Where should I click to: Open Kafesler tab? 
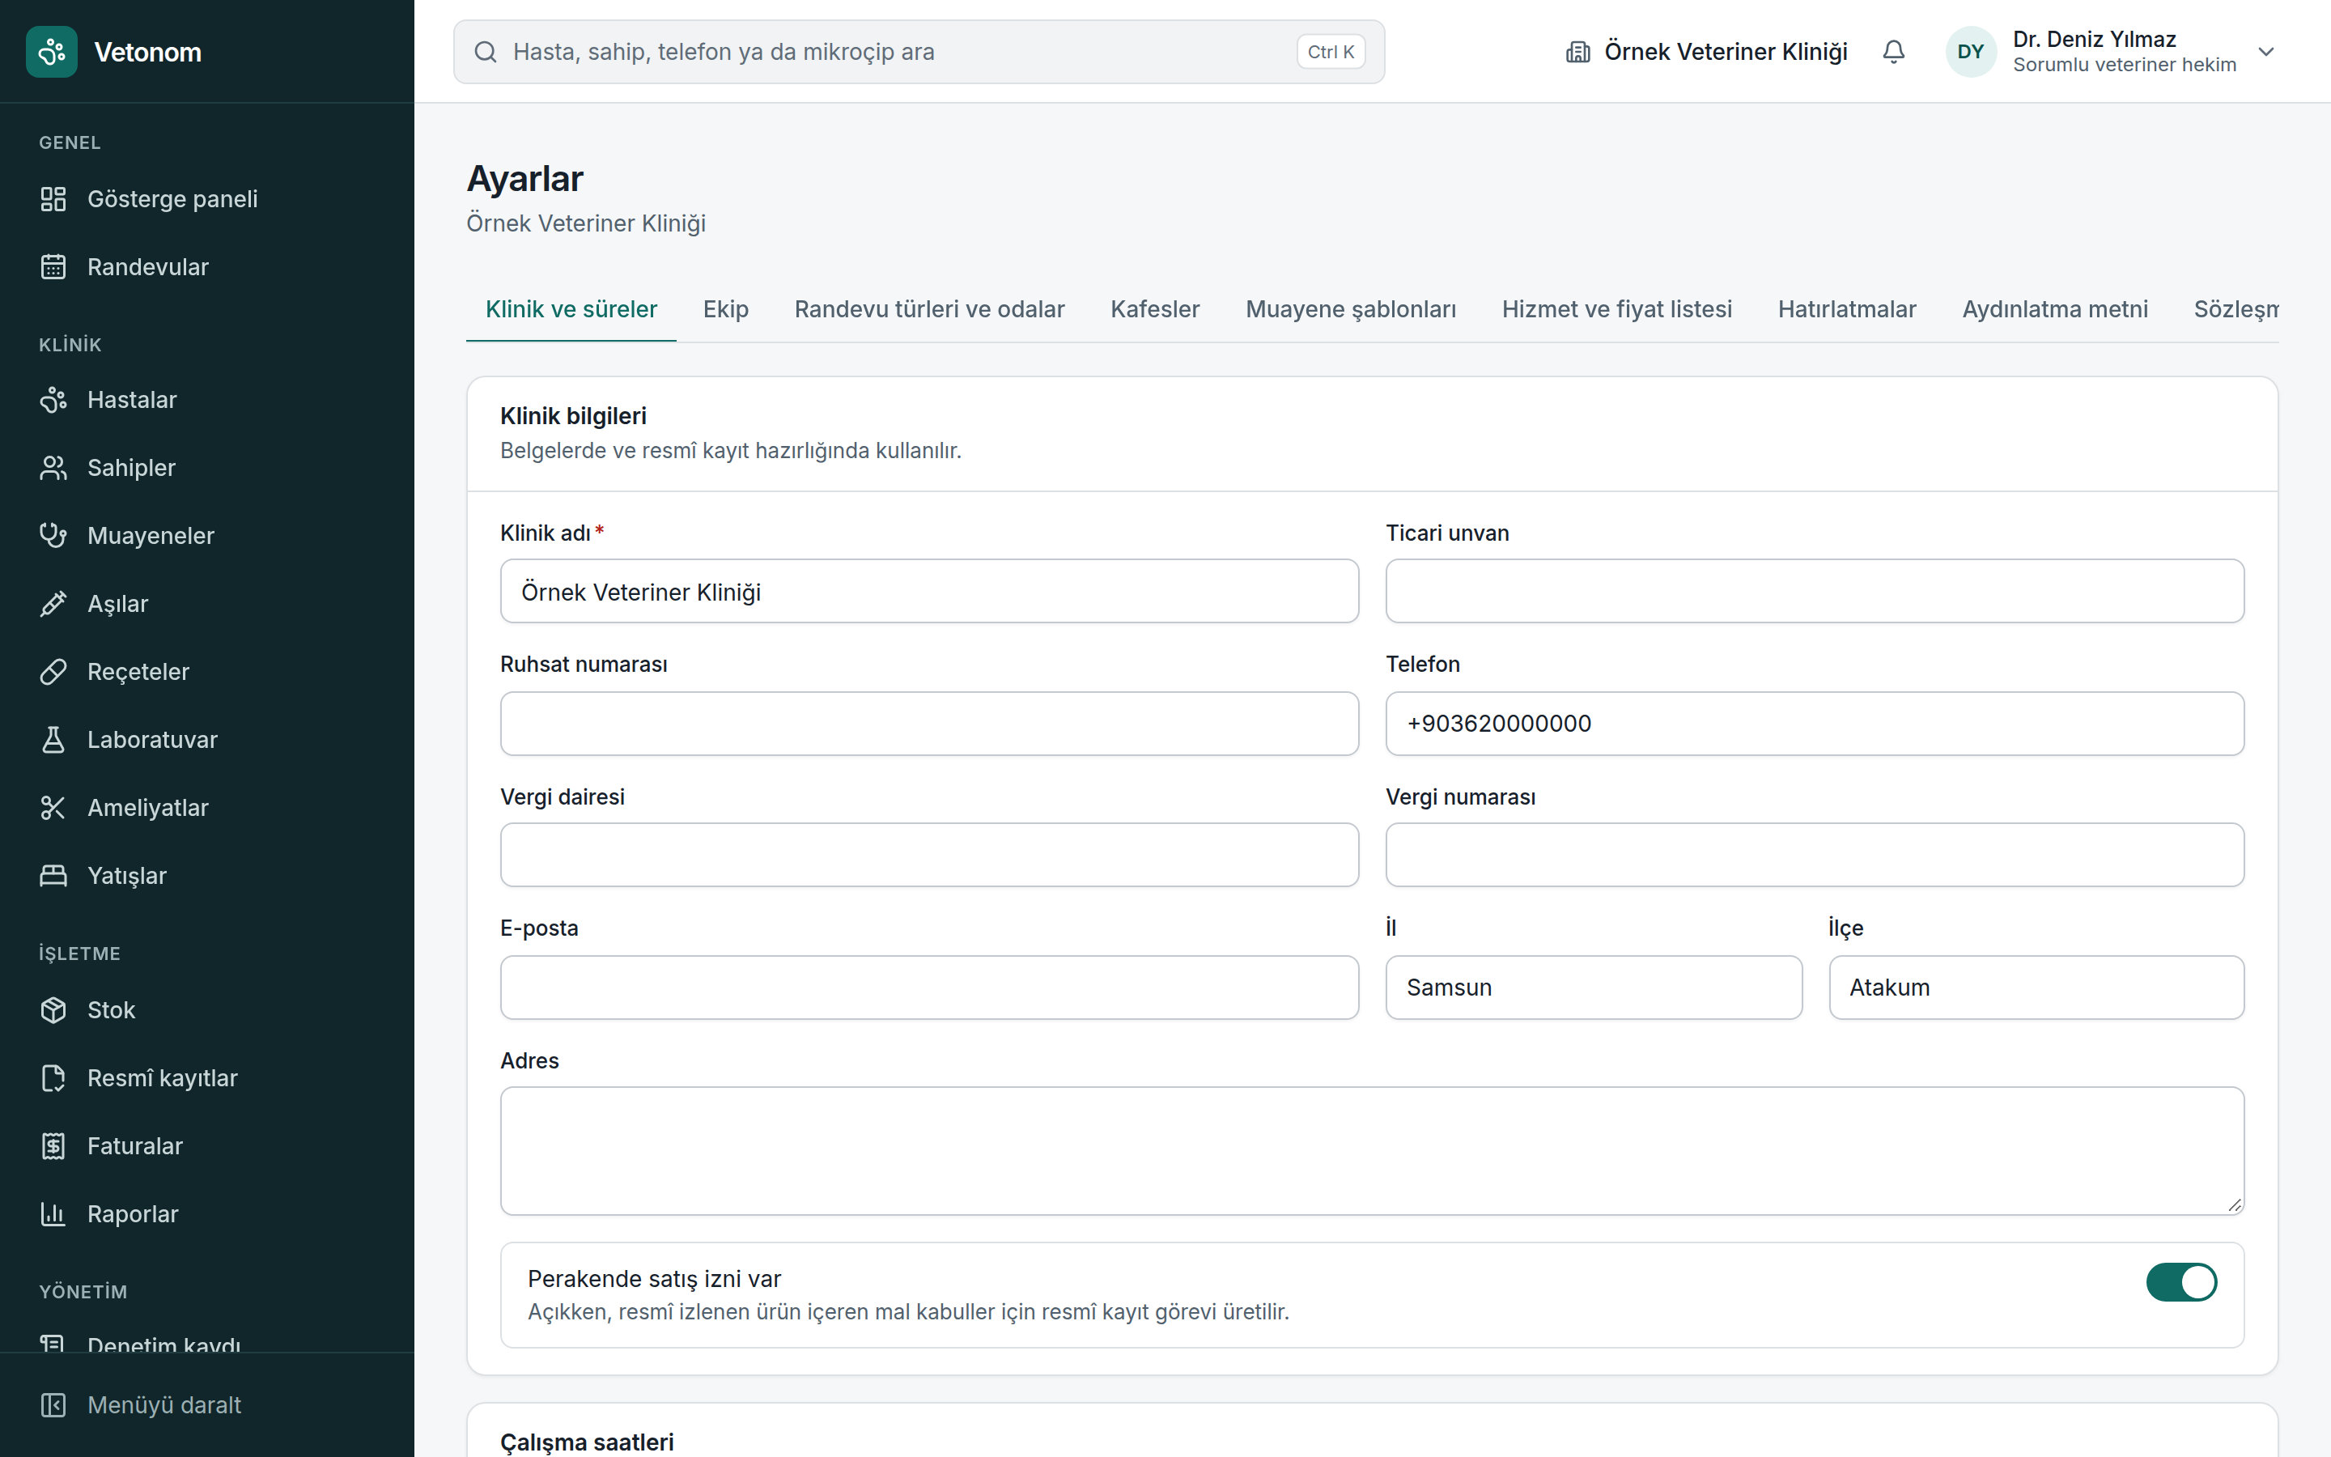1154,309
